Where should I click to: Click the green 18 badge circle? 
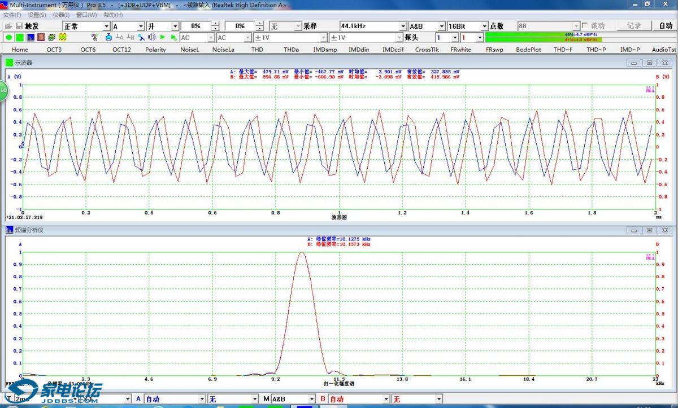pos(3,90)
